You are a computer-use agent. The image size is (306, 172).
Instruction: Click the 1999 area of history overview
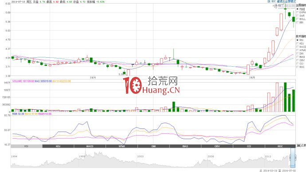pyautogui.click(x=82, y=156)
